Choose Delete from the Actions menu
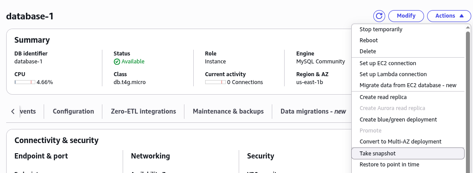The image size is (473, 173). click(x=408, y=52)
